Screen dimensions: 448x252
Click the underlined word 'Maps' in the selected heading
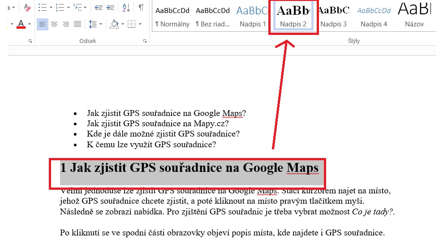(302, 168)
